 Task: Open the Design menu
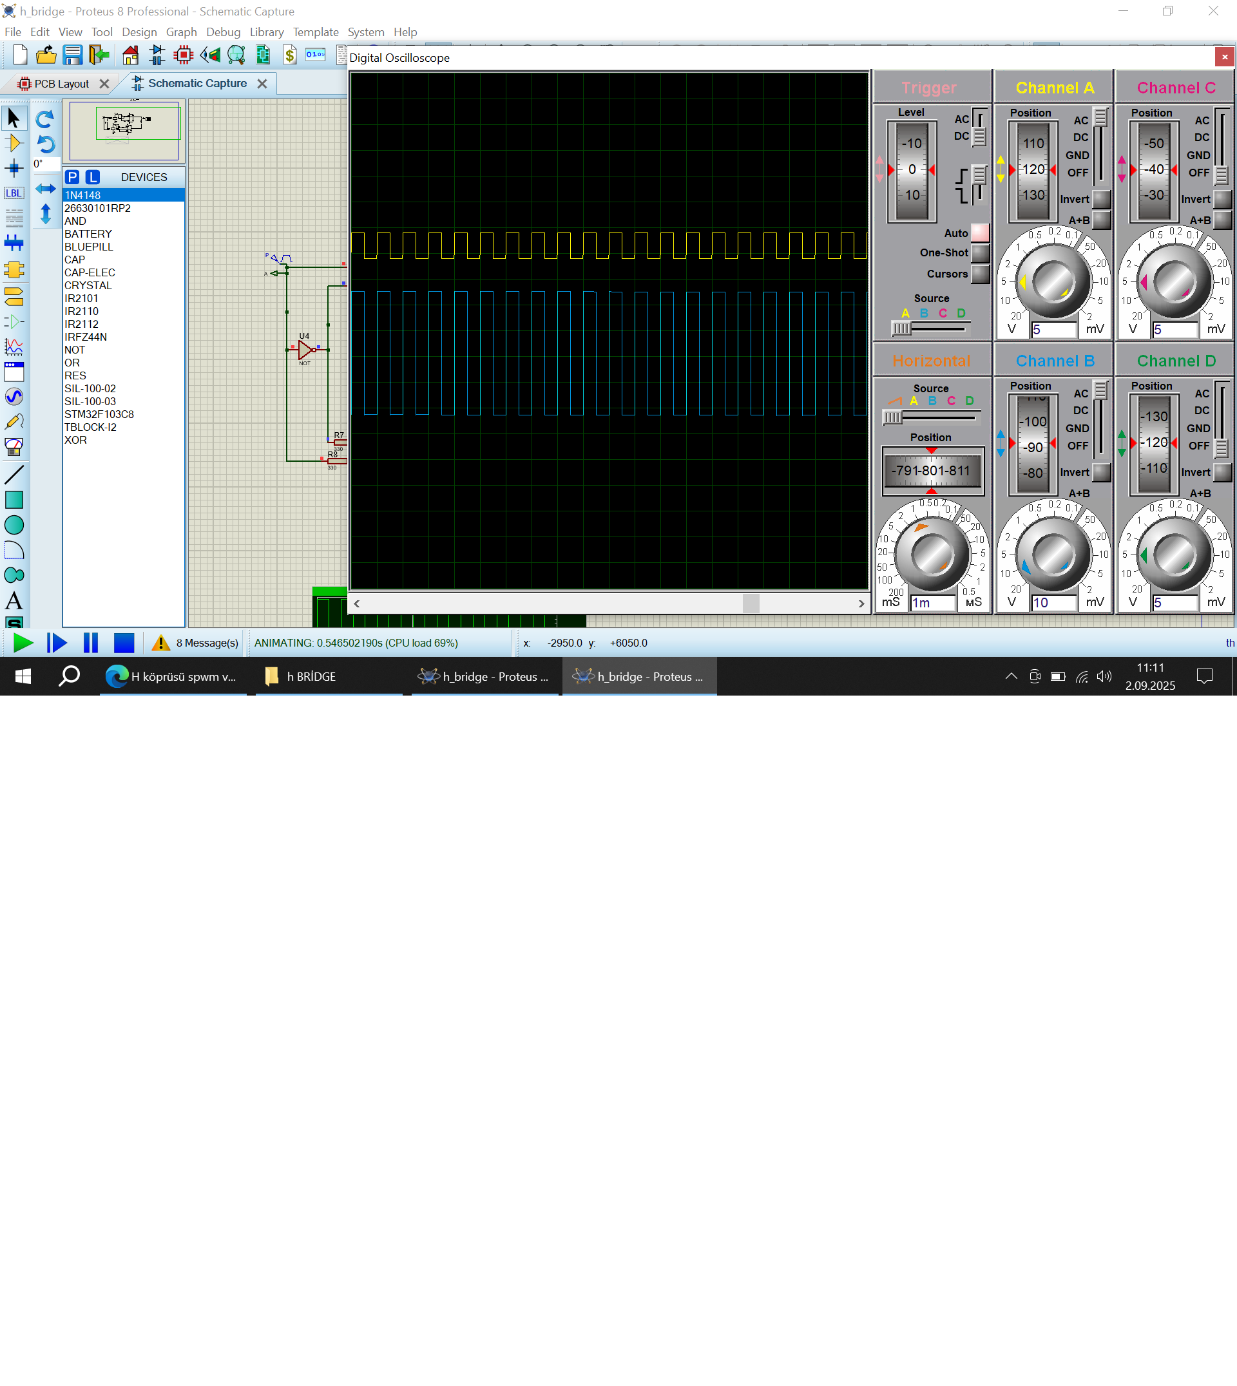click(x=139, y=32)
